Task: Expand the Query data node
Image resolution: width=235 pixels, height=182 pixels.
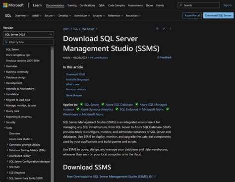Action: pos(4,111)
